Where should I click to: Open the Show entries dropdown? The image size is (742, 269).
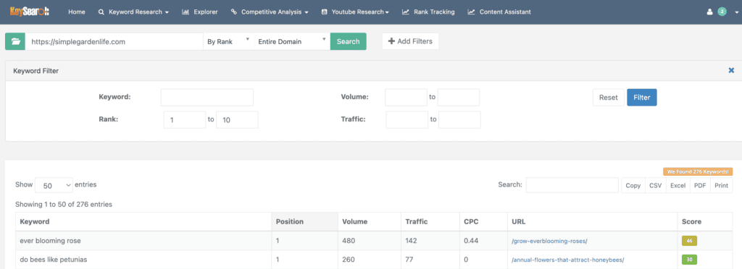tap(54, 185)
